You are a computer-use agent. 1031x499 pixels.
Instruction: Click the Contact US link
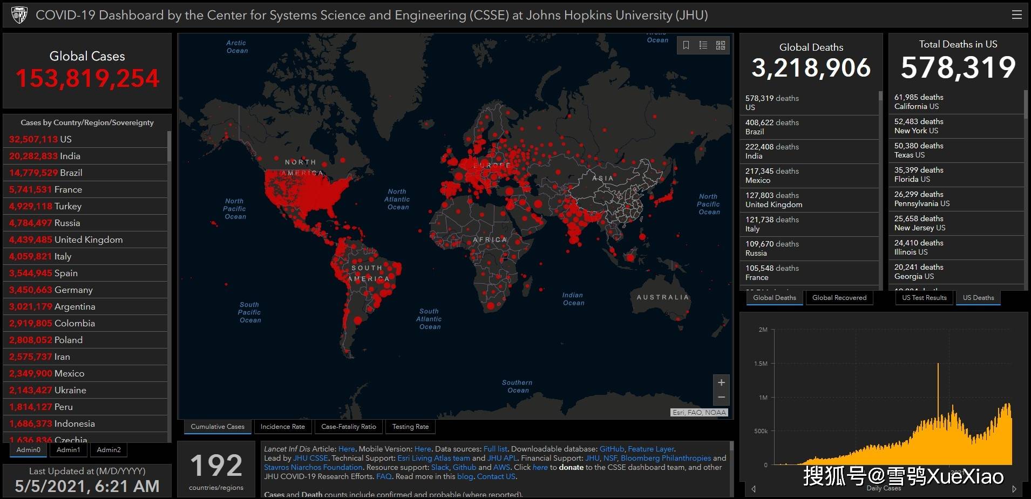click(496, 476)
